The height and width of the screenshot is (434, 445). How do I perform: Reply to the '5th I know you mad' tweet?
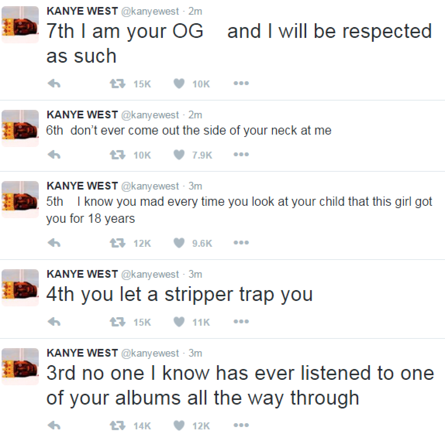pos(54,243)
